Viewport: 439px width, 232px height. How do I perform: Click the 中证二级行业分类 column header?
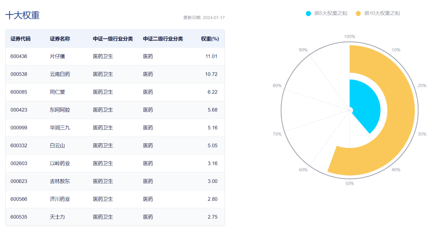163,39
